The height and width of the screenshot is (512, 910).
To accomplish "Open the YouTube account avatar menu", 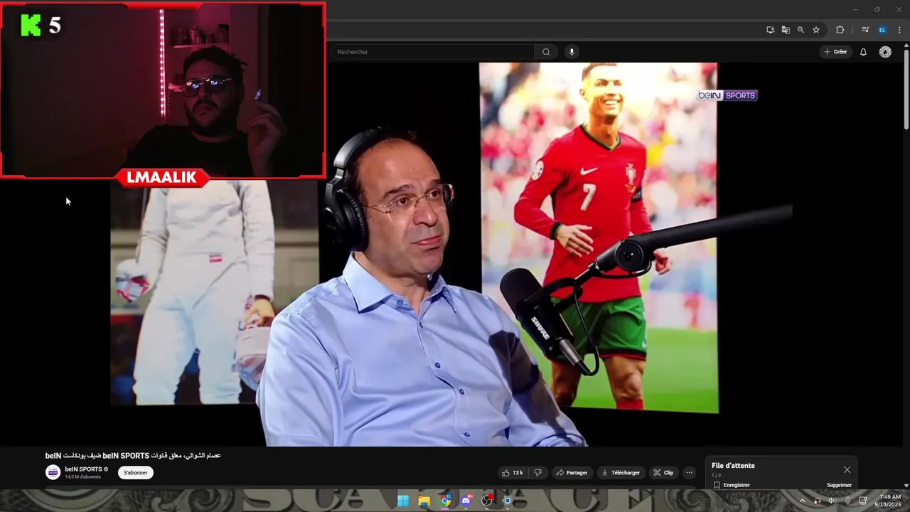I will (x=885, y=52).
